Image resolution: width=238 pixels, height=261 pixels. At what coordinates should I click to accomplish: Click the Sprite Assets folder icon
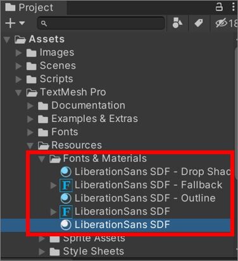[x=54, y=239]
